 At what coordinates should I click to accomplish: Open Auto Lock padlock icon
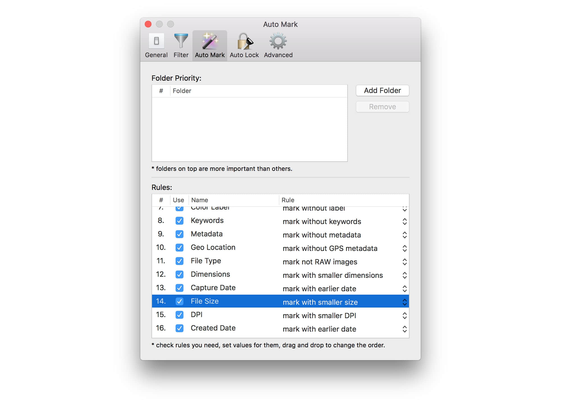click(x=244, y=41)
